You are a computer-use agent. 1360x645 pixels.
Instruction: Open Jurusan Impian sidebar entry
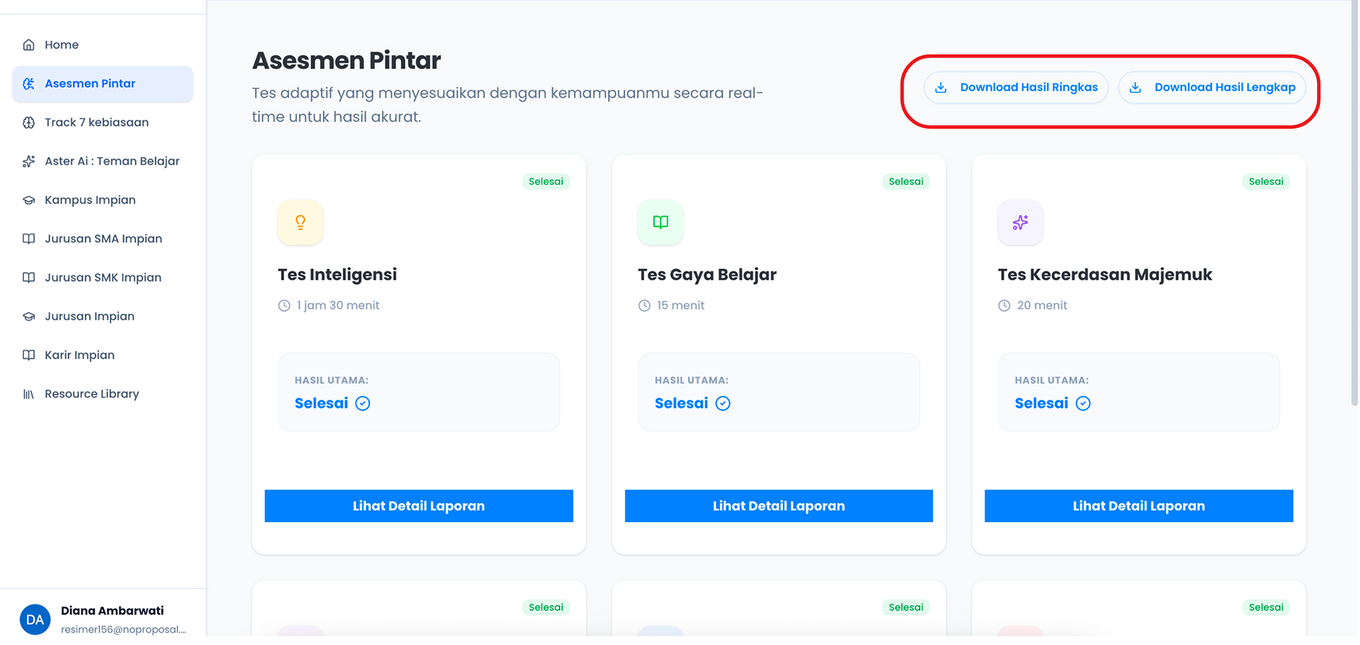pyautogui.click(x=102, y=317)
